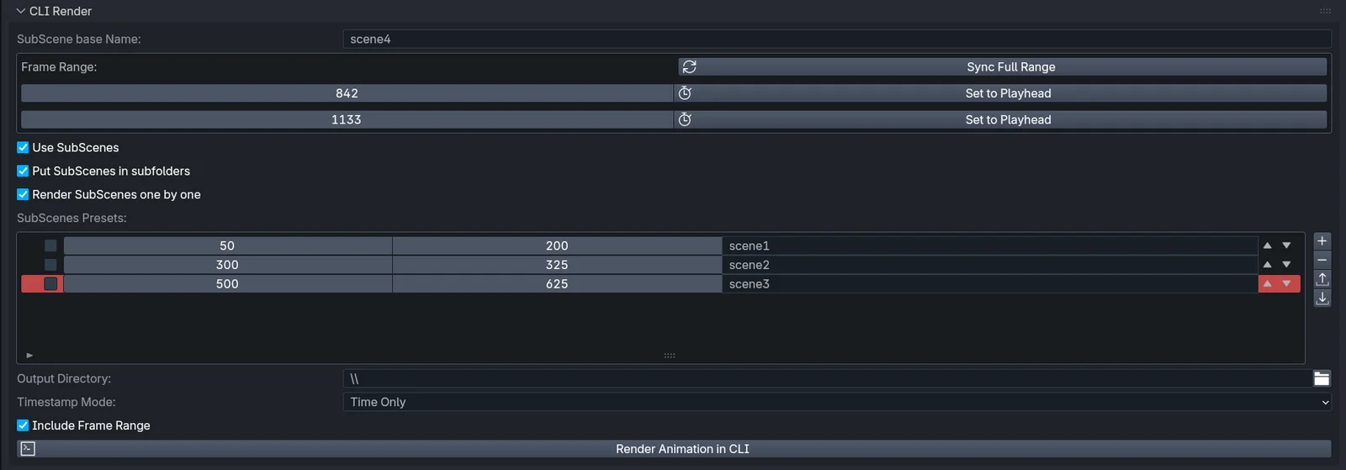Click the export presets upload-arrow icon
This screenshot has height=470, width=1346.
(x=1322, y=279)
